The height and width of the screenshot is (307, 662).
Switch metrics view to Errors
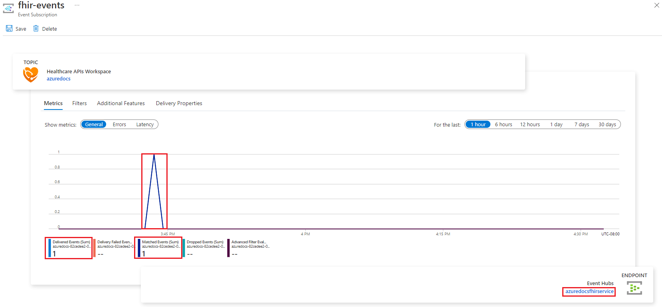119,125
